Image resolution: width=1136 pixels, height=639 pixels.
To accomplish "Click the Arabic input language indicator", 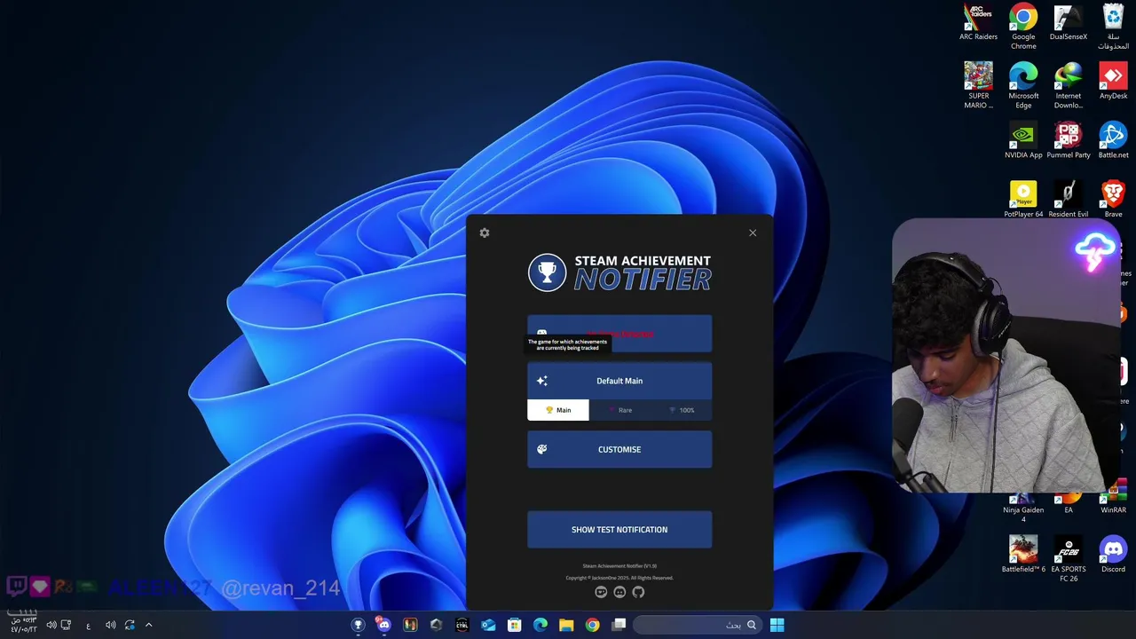I will [88, 626].
